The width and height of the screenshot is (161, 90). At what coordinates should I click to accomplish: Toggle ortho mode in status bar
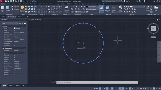click(x=109, y=88)
